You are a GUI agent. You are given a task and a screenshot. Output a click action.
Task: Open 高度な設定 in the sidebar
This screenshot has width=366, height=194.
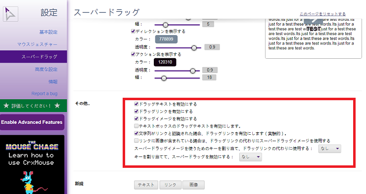(x=46, y=69)
